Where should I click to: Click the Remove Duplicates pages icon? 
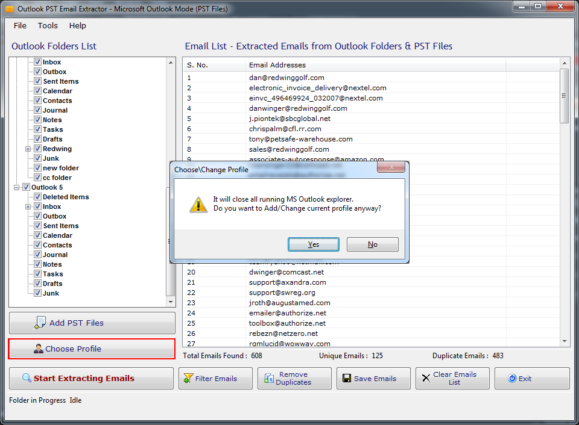coord(269,378)
